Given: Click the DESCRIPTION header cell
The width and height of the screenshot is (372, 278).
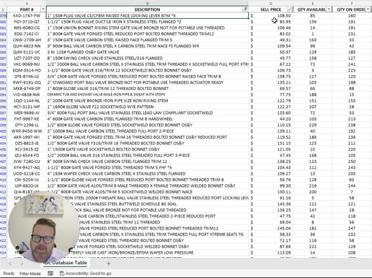Looking at the screenshot, I should (147, 9).
